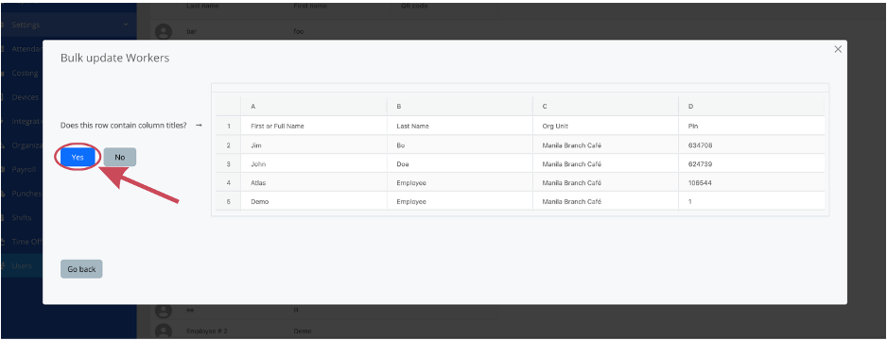Select column B header in preview table

tap(460, 106)
